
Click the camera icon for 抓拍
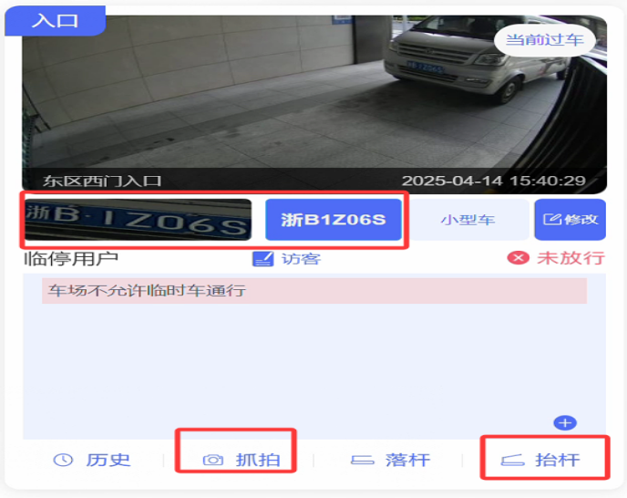212,460
